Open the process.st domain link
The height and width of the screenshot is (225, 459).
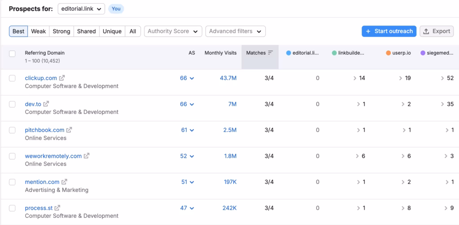pyautogui.click(x=39, y=208)
